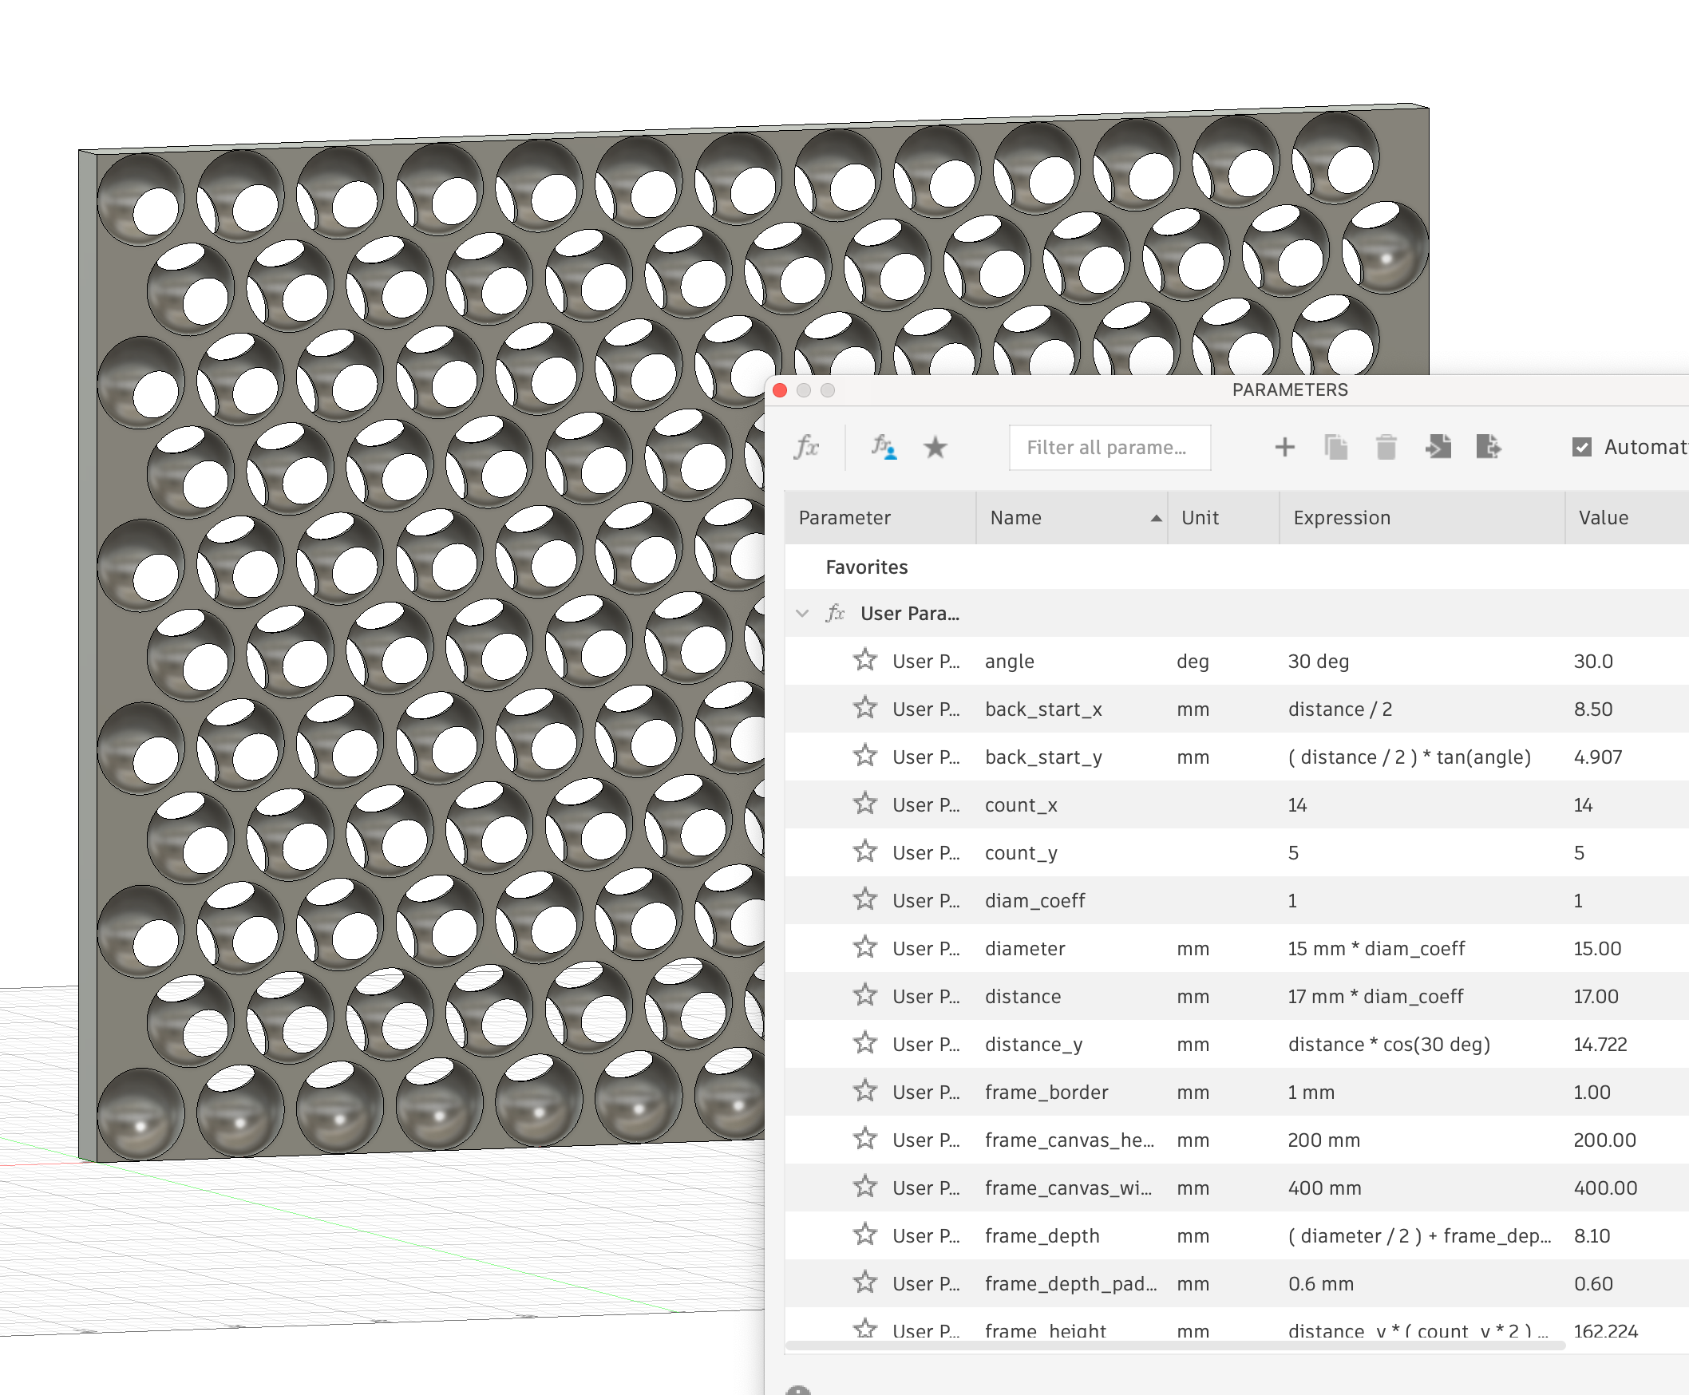Favorite the angle parameter star

864,660
